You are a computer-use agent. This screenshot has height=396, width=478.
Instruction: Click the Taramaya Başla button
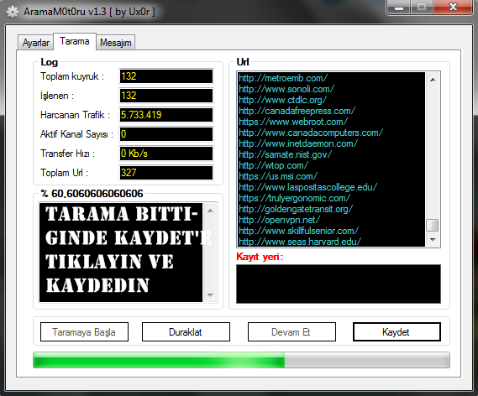pyautogui.click(x=84, y=331)
